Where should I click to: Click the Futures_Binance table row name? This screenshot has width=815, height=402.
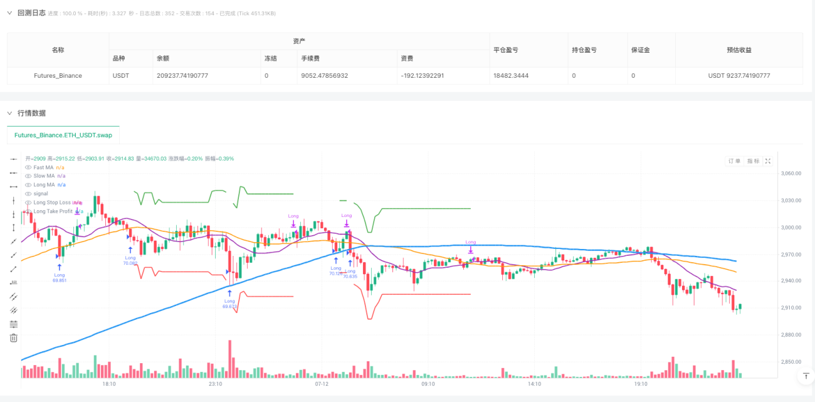click(x=58, y=76)
